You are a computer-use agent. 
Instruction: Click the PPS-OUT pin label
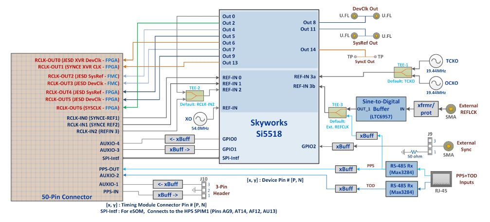(109, 169)
